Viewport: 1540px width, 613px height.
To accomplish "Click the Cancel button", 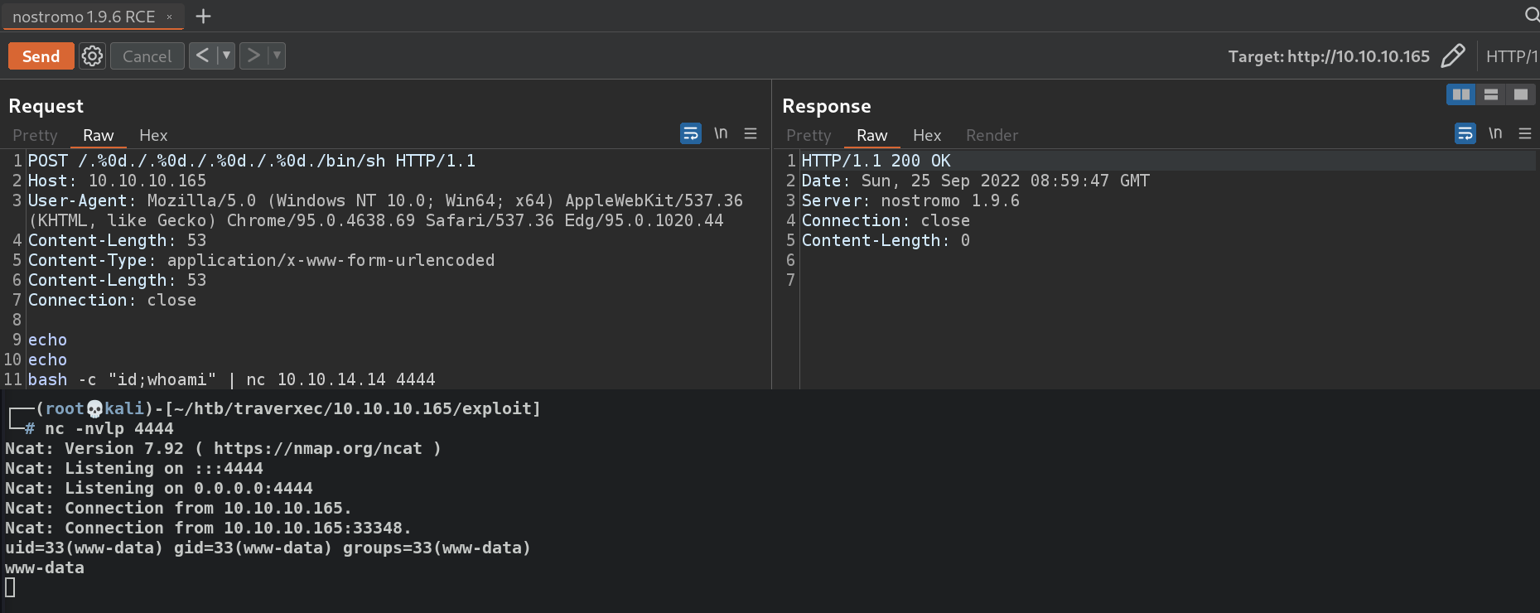I will click(x=147, y=56).
